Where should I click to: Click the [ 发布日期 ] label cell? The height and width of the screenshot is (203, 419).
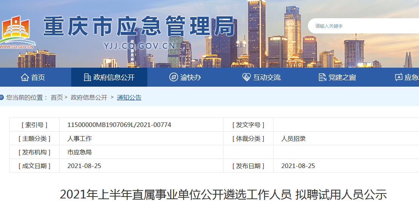(x=248, y=166)
